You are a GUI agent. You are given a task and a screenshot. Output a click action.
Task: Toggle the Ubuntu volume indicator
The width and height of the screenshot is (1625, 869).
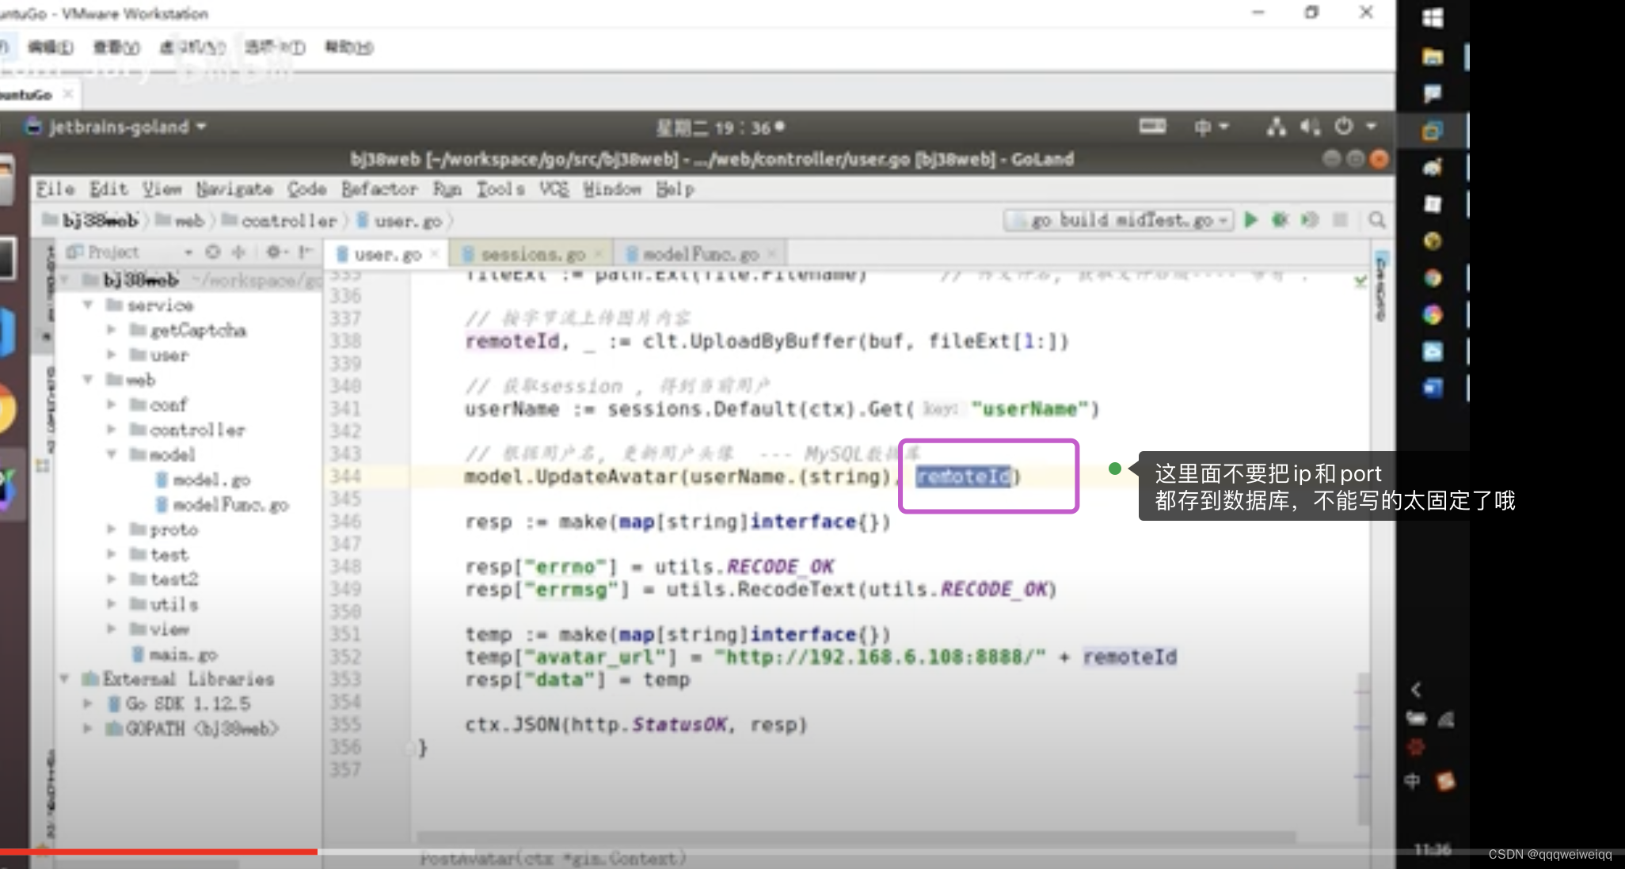(x=1310, y=127)
